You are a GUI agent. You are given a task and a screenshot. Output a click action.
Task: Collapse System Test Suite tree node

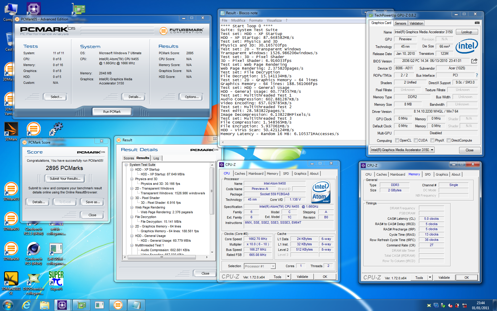click(x=126, y=165)
